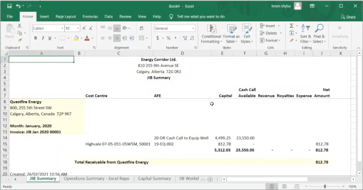
Task: Switch to the Formulas ribbon tab
Action: [x=90, y=17]
